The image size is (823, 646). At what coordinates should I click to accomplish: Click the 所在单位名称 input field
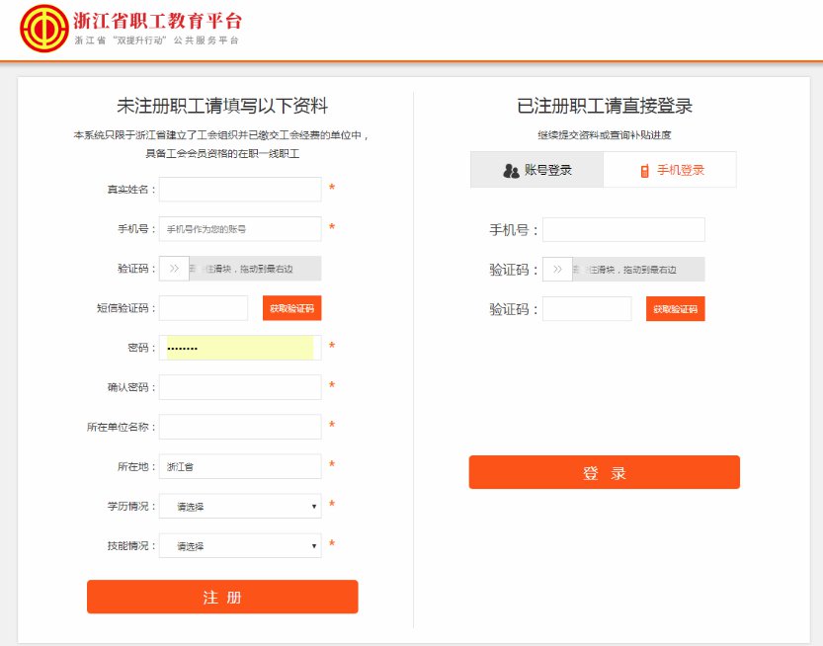click(240, 427)
